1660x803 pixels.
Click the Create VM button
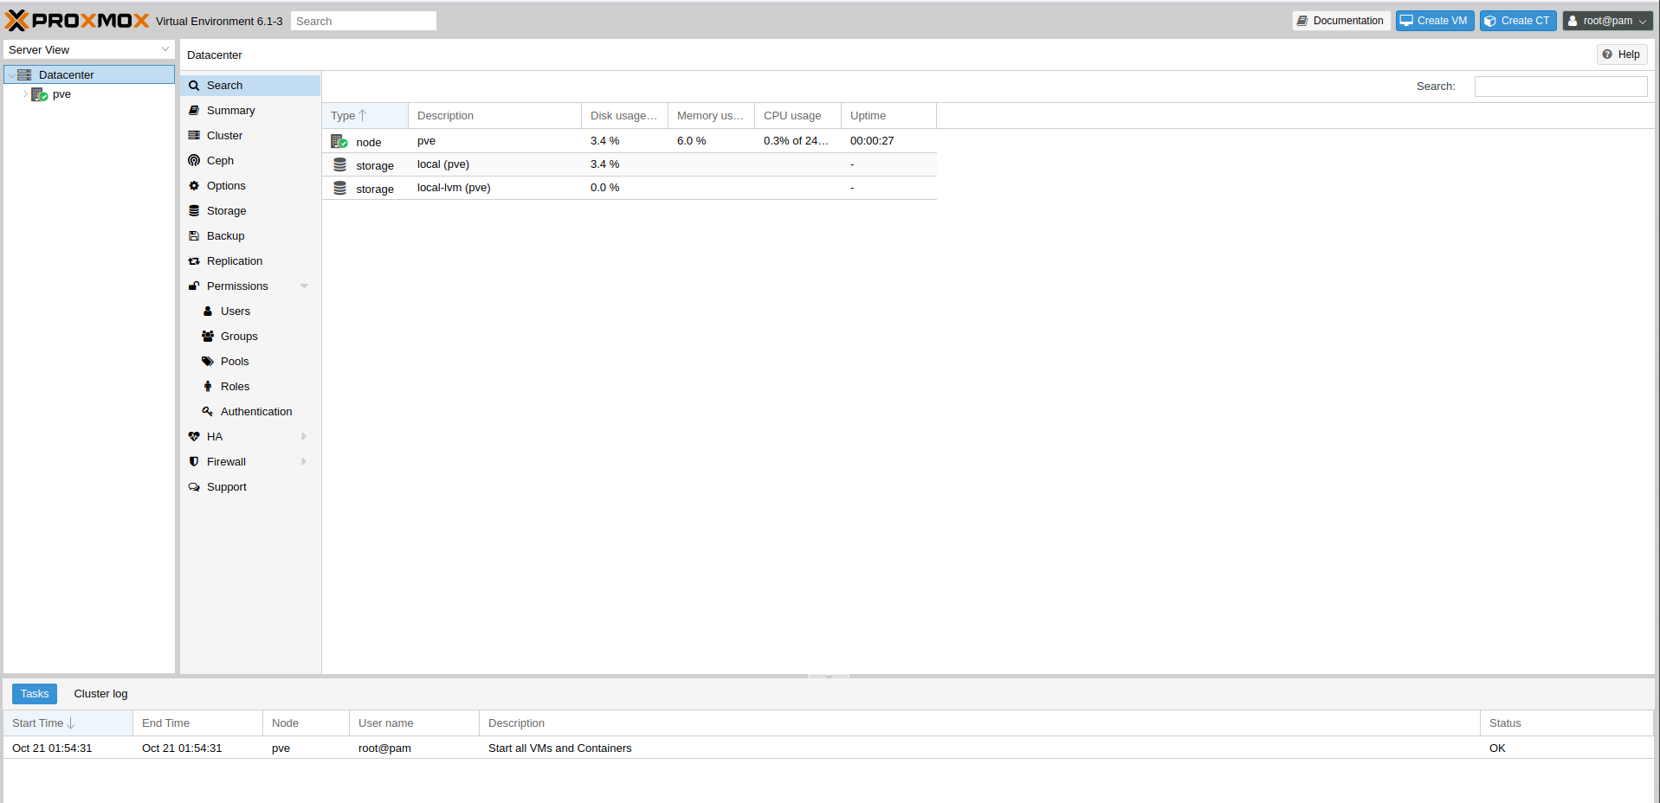pyautogui.click(x=1435, y=21)
